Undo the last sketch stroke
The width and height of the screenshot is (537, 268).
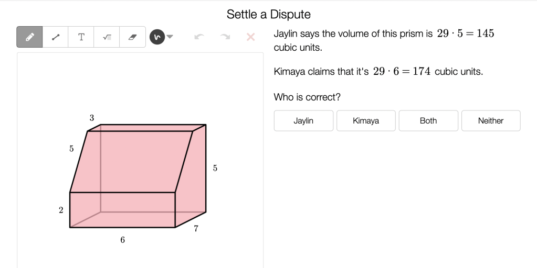click(199, 37)
